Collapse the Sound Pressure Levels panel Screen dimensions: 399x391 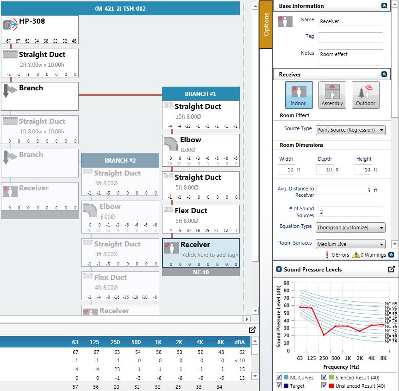[279, 269]
